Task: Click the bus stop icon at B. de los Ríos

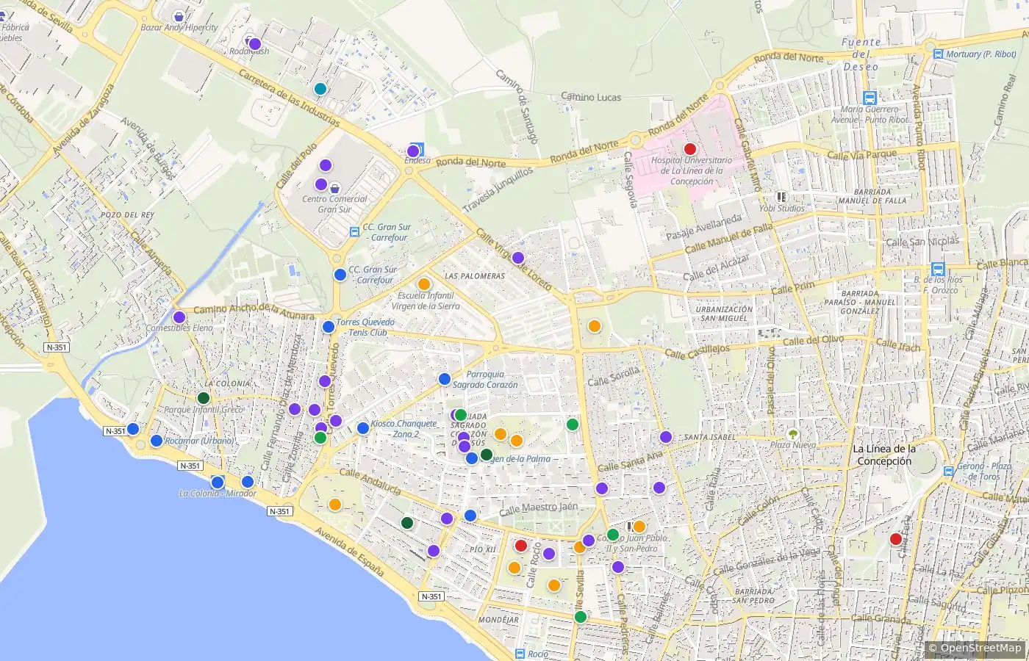Action: [938, 269]
